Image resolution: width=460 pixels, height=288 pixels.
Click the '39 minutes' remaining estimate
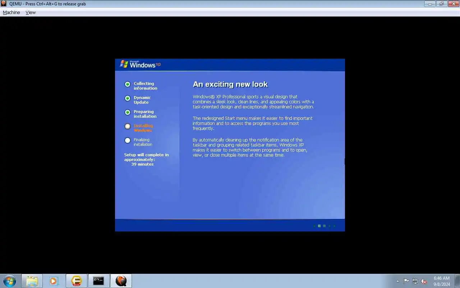click(x=142, y=164)
